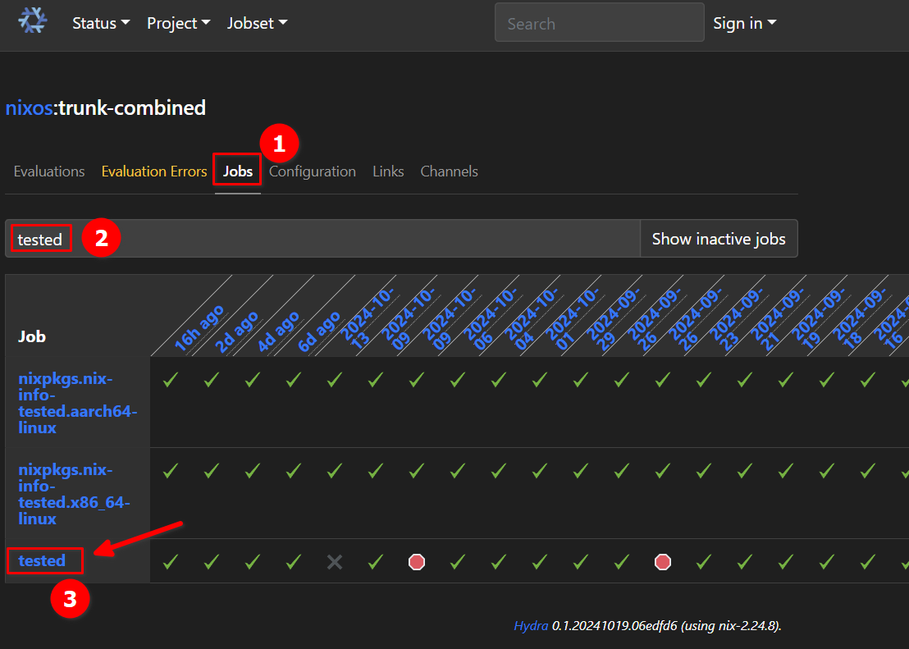
Task: Open the Evaluation Errors tab
Action: click(154, 171)
